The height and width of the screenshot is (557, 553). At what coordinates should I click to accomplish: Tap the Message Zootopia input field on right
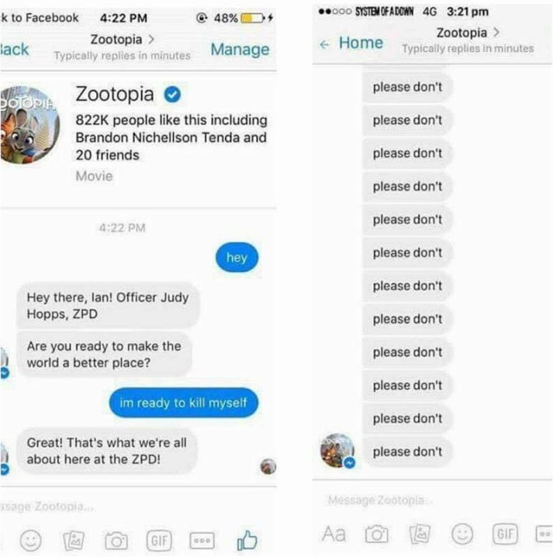432,500
